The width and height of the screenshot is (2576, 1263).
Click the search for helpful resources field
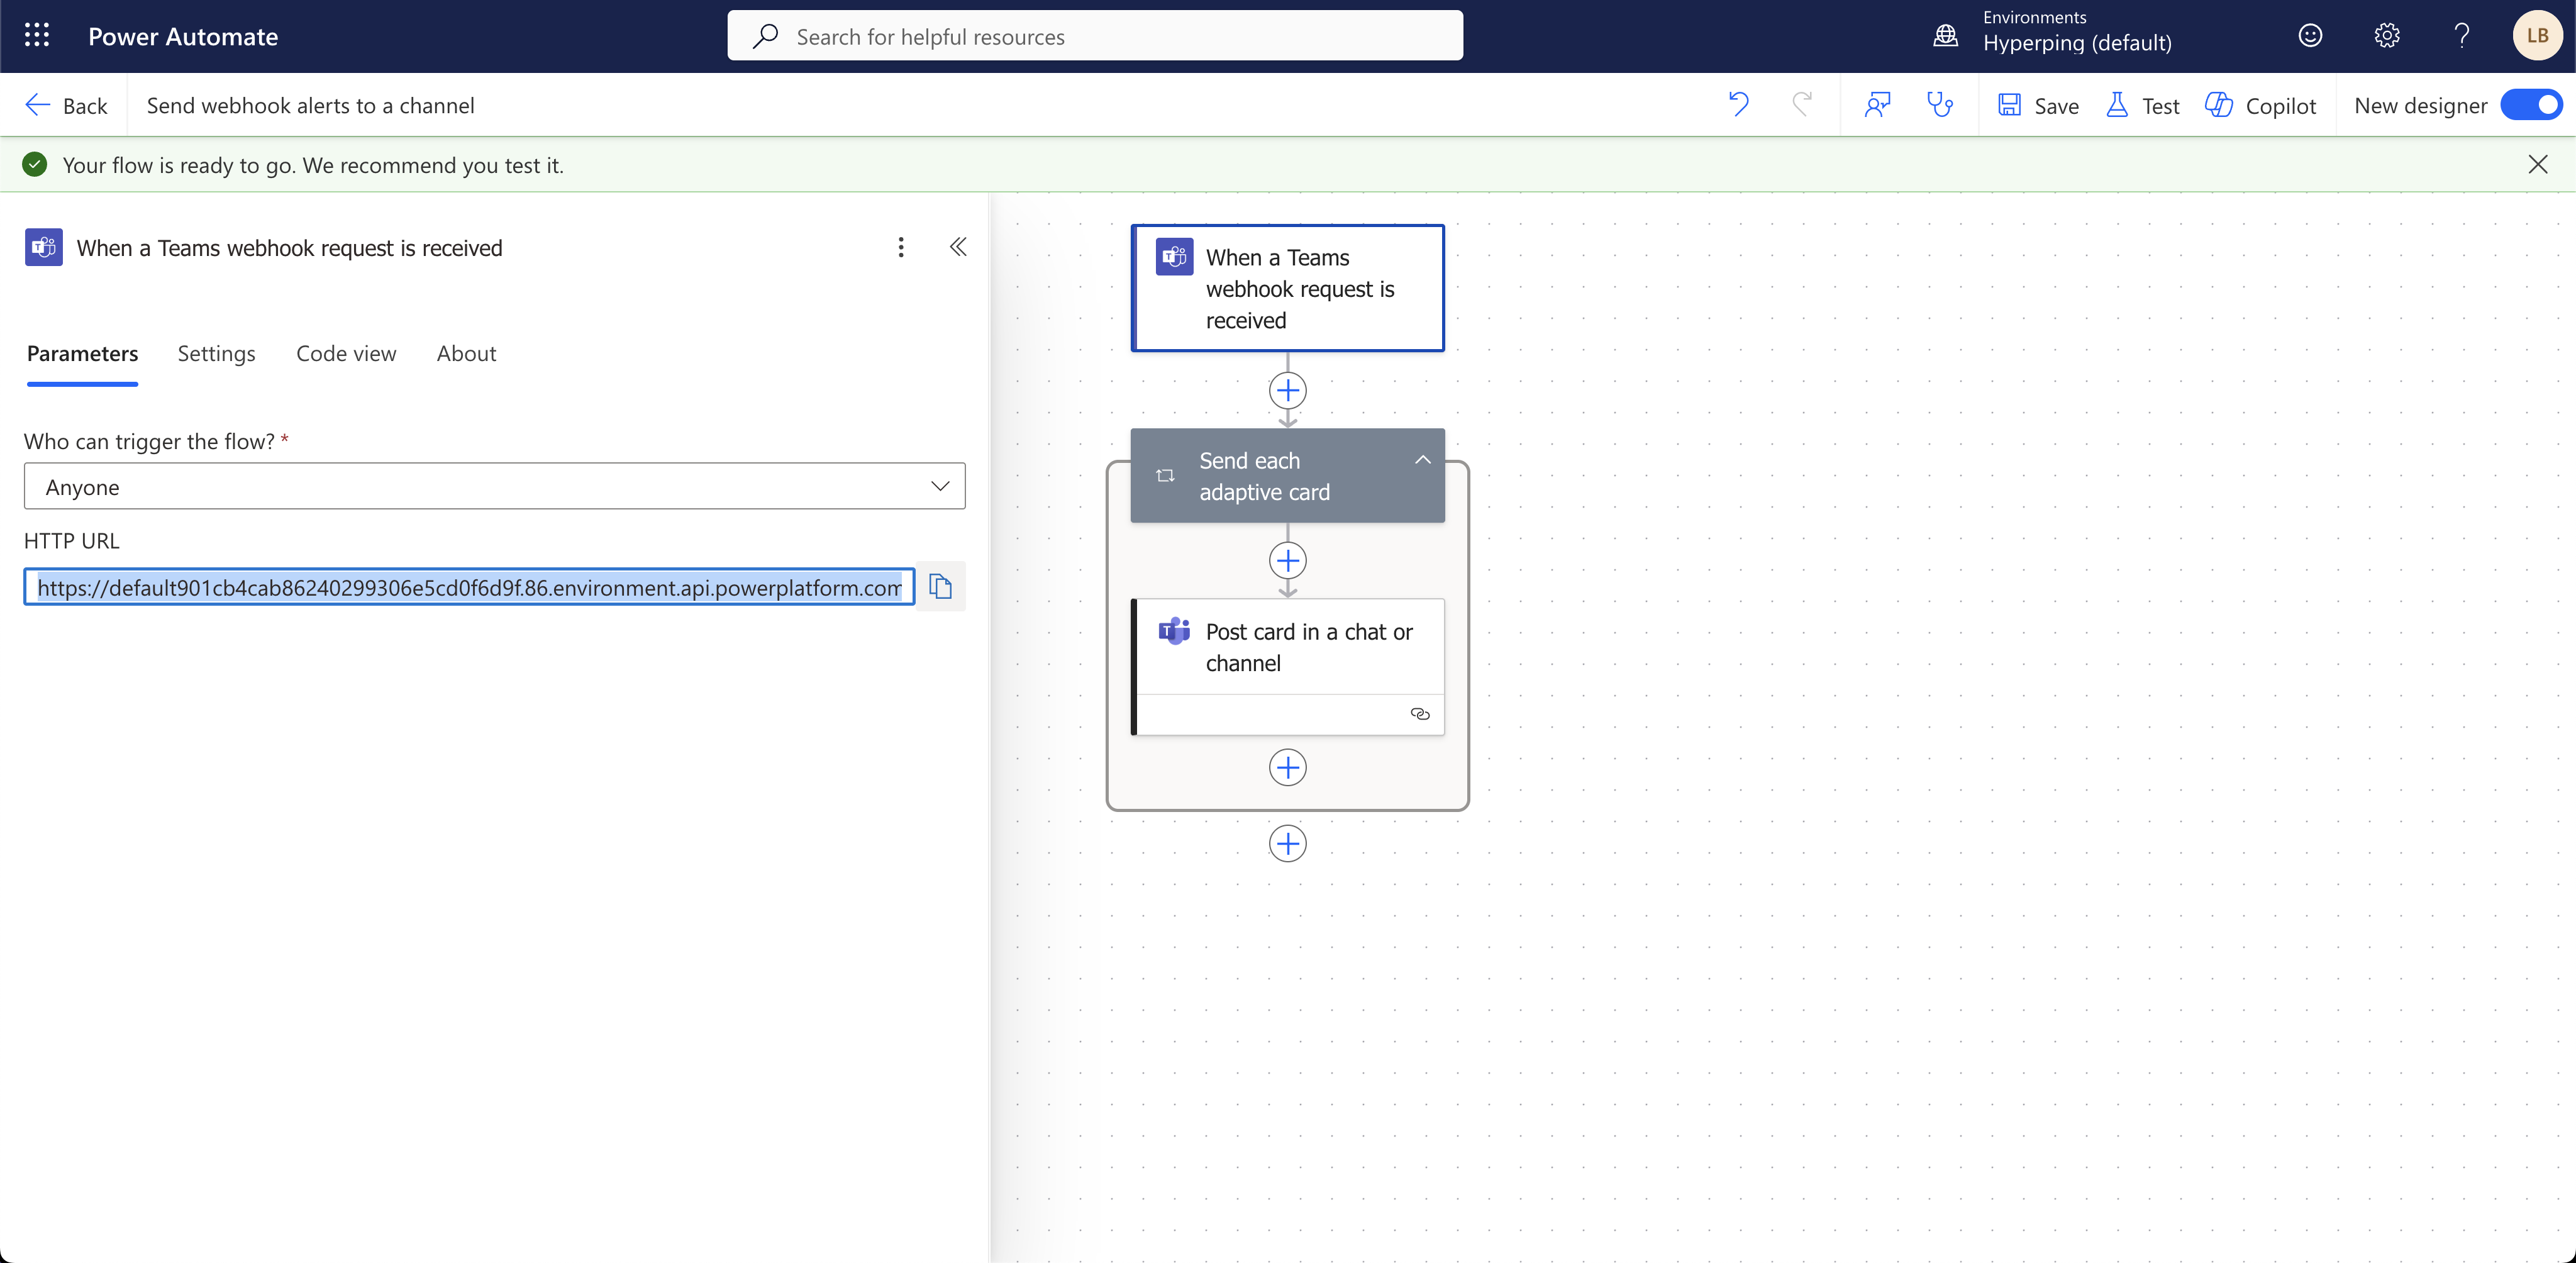click(x=1095, y=36)
